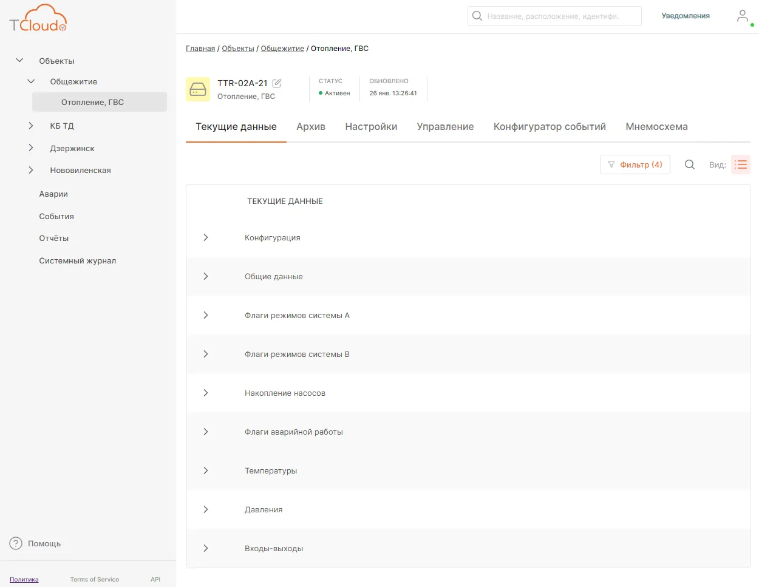Screen dimensions: 759x587
Task: Expand the Нововиленская tree node
Action: [31, 170]
